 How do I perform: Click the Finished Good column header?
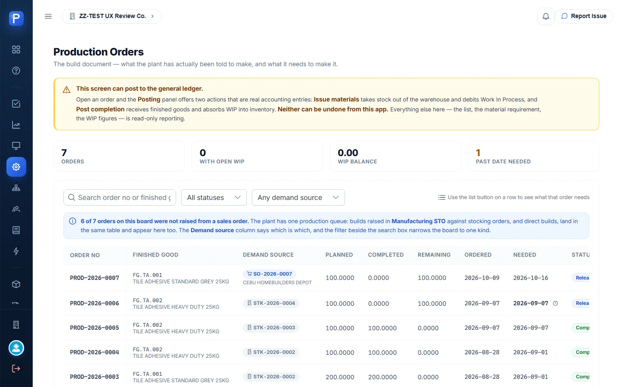(x=155, y=255)
